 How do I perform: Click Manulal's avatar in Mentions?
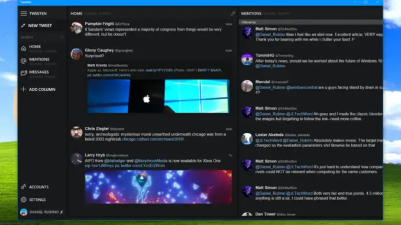point(247,86)
